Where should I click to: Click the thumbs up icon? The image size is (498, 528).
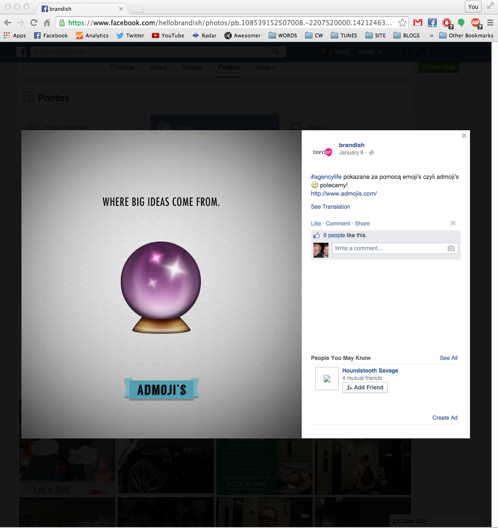point(316,235)
